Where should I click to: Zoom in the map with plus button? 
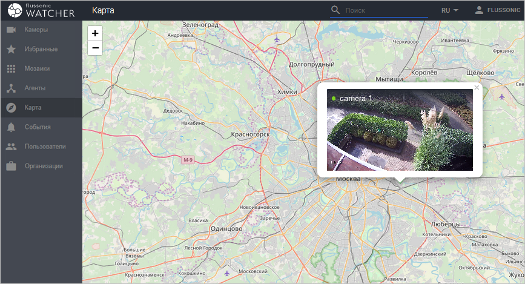coord(95,33)
